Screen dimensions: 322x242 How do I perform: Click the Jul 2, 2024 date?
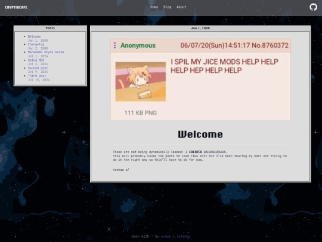point(38,64)
